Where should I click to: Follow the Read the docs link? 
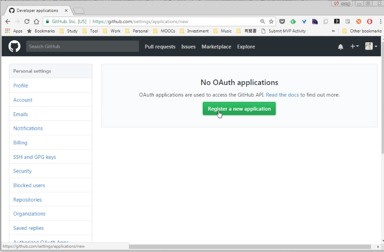click(x=282, y=95)
